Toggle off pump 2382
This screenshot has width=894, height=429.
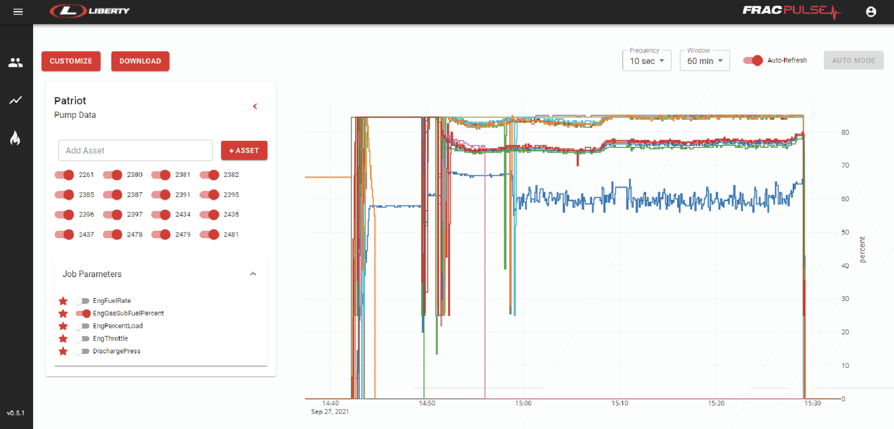(x=209, y=175)
